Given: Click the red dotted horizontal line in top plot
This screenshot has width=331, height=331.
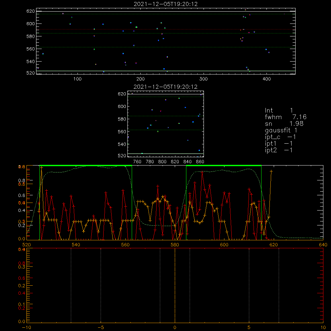Looking at the screenshot, I should pos(166,29).
